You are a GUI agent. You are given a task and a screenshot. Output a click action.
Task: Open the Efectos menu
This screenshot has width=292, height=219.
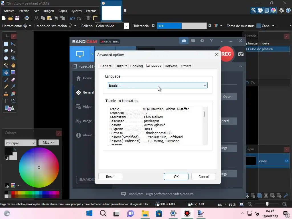tap(91, 11)
